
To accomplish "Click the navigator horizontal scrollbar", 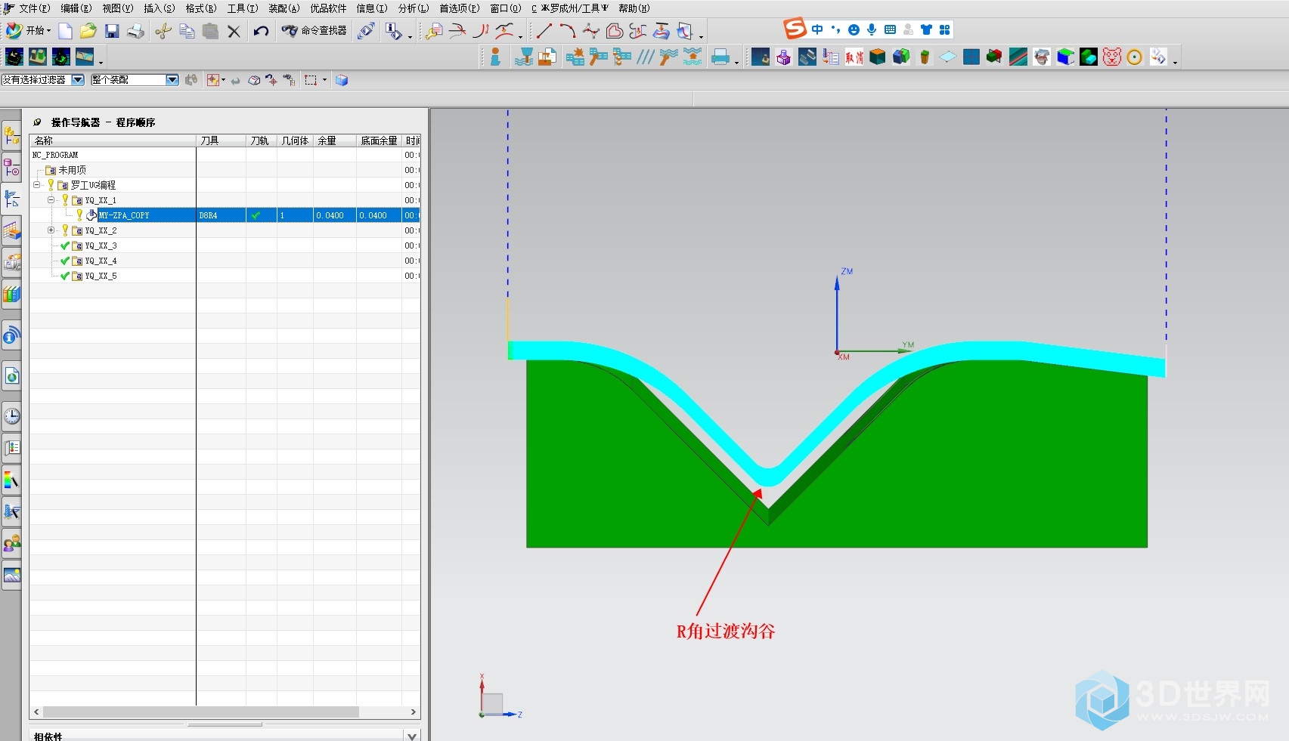I will [201, 712].
